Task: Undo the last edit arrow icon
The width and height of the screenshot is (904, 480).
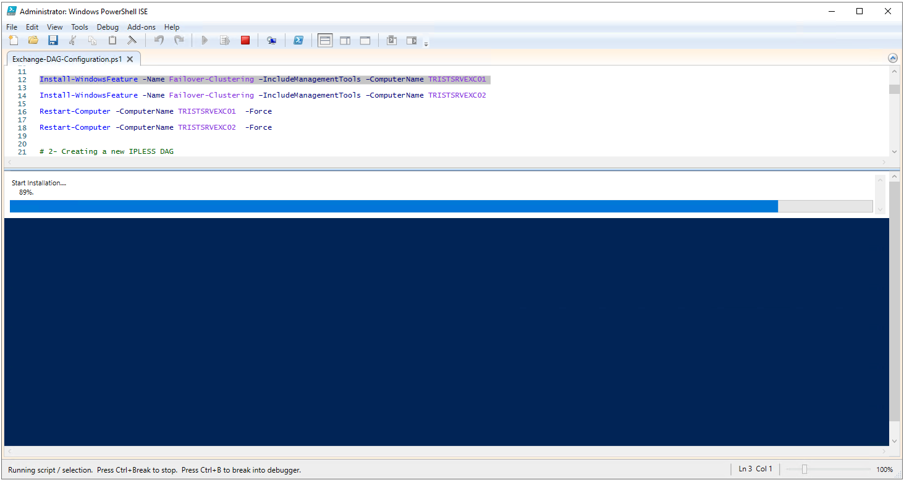Action: pos(159,40)
